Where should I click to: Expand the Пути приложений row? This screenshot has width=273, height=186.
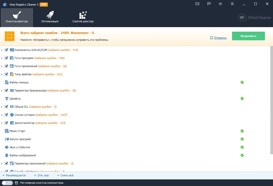[2, 66]
